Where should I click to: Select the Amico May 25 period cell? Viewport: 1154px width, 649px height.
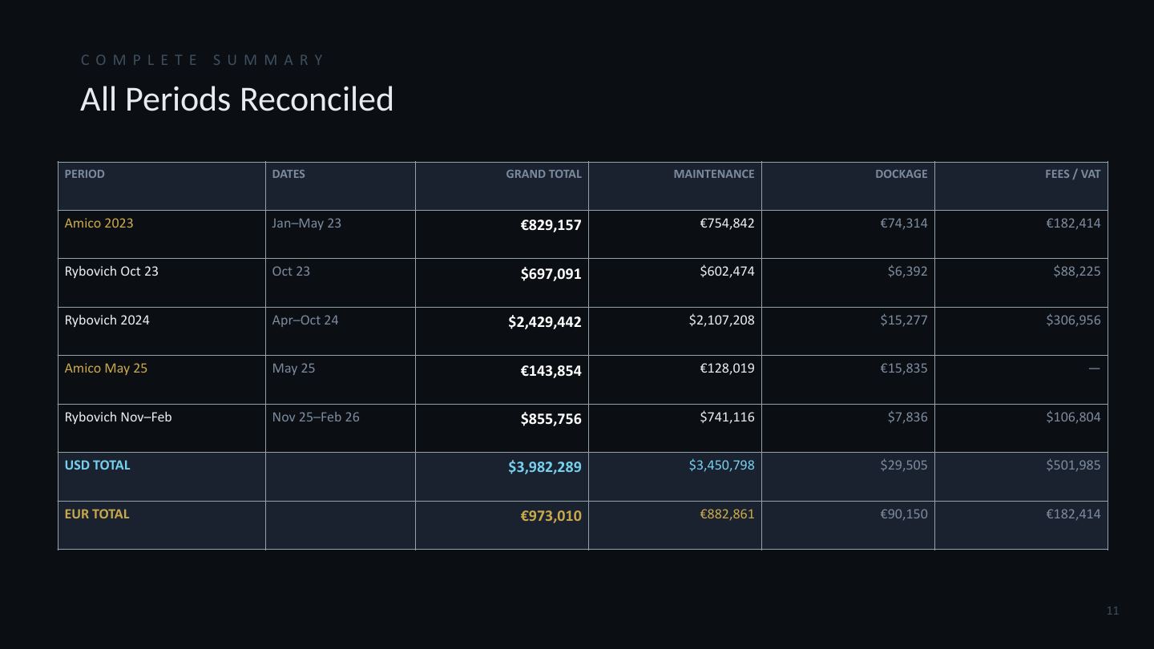162,380
